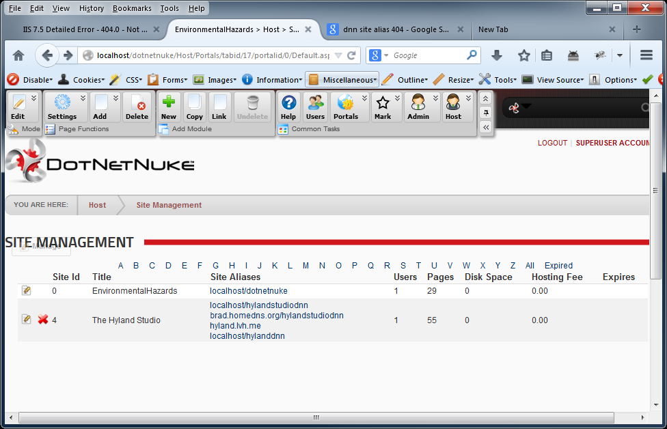Open the hyland.lvh.me site alias link

pos(235,326)
